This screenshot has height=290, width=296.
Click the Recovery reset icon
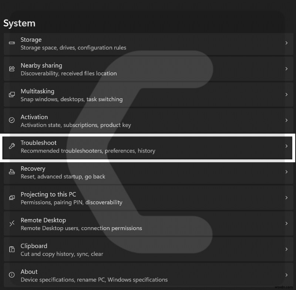pyautogui.click(x=11, y=172)
